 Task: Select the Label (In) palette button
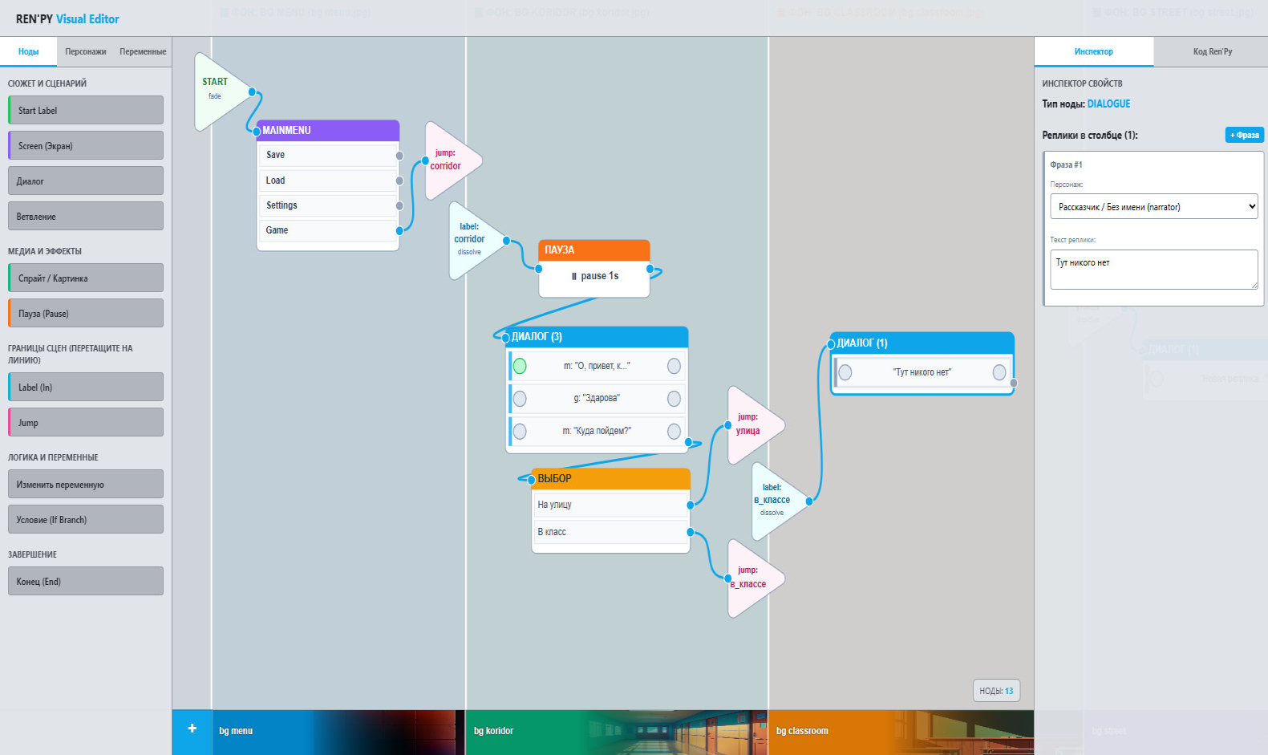[x=86, y=387]
